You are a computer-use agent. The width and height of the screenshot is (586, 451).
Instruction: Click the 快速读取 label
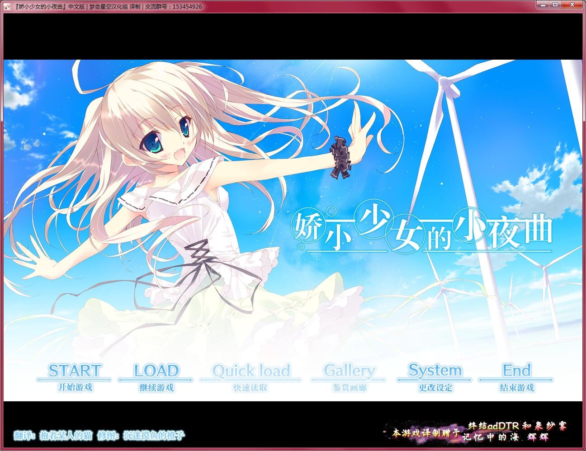(x=250, y=388)
